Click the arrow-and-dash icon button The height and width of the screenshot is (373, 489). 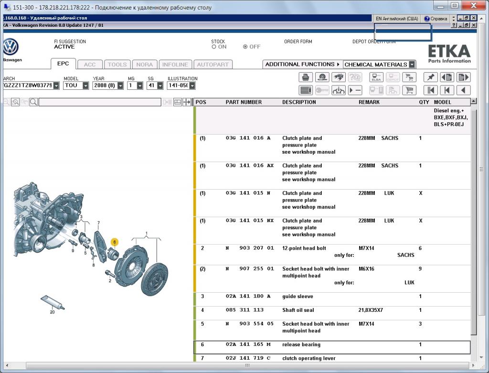(x=355, y=90)
